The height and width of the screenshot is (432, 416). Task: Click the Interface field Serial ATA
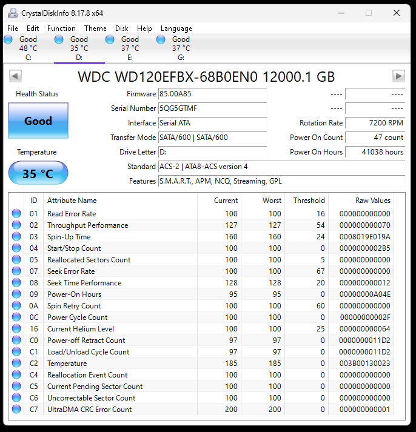click(x=213, y=123)
